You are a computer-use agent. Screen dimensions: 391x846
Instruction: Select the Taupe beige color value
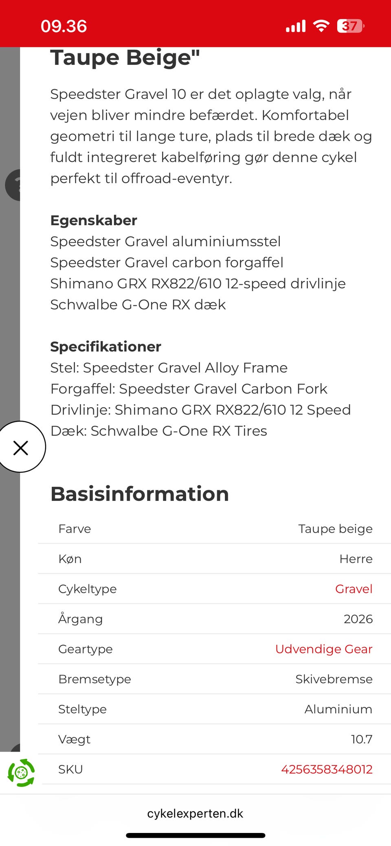tap(335, 528)
